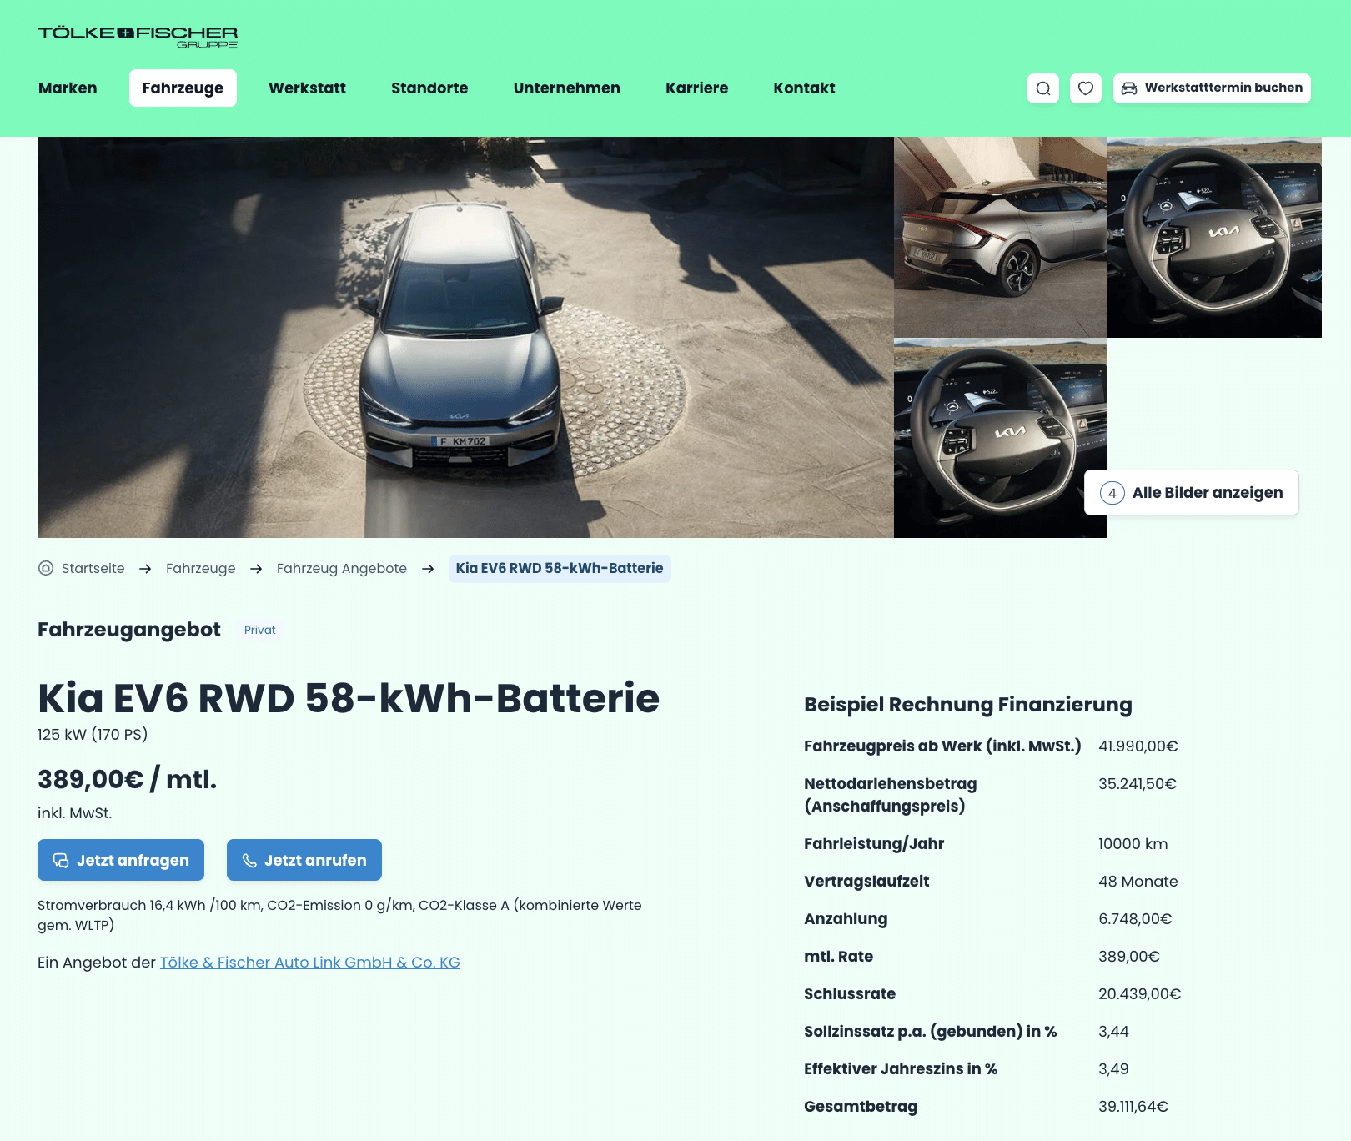Viewport: 1351px width, 1141px height.
Task: Open the Karriere navigation item
Action: (696, 88)
